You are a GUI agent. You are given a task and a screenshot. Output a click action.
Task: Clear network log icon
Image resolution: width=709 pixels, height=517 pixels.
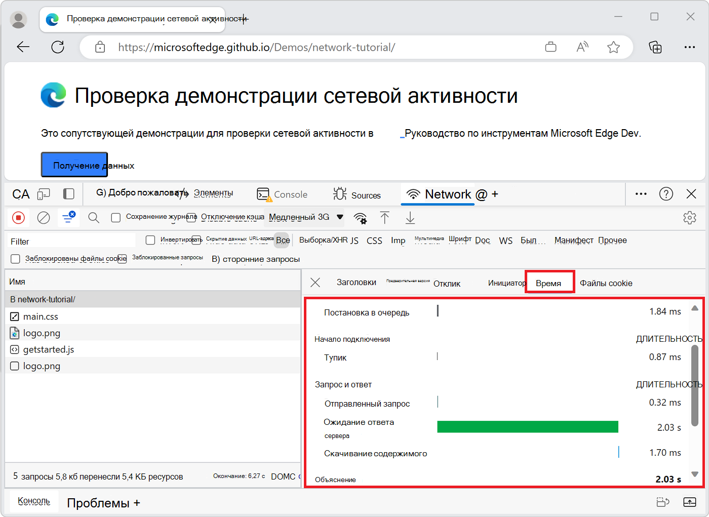tap(44, 218)
